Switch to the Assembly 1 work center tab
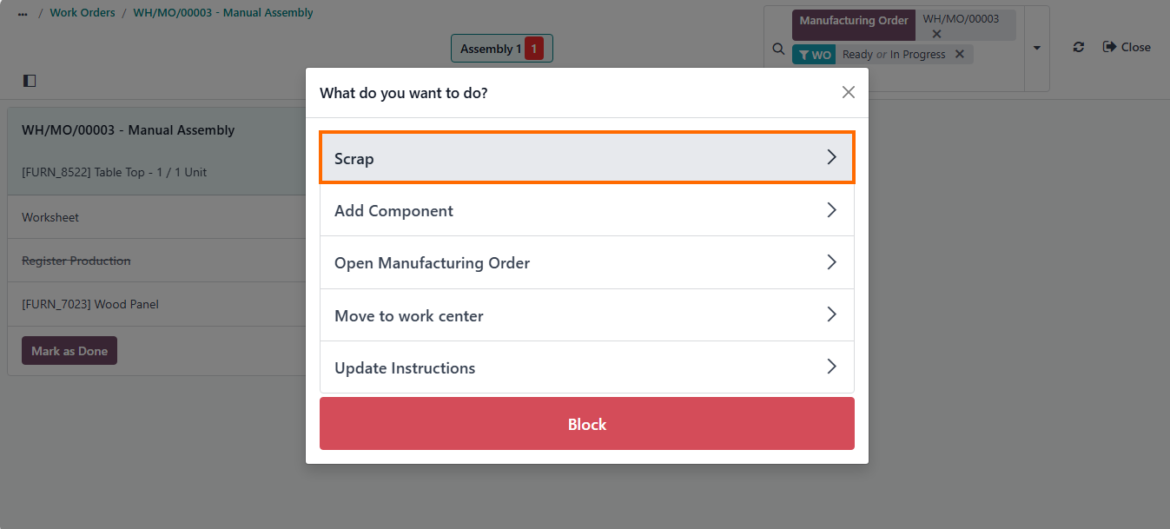The width and height of the screenshot is (1170, 529). 502,49
